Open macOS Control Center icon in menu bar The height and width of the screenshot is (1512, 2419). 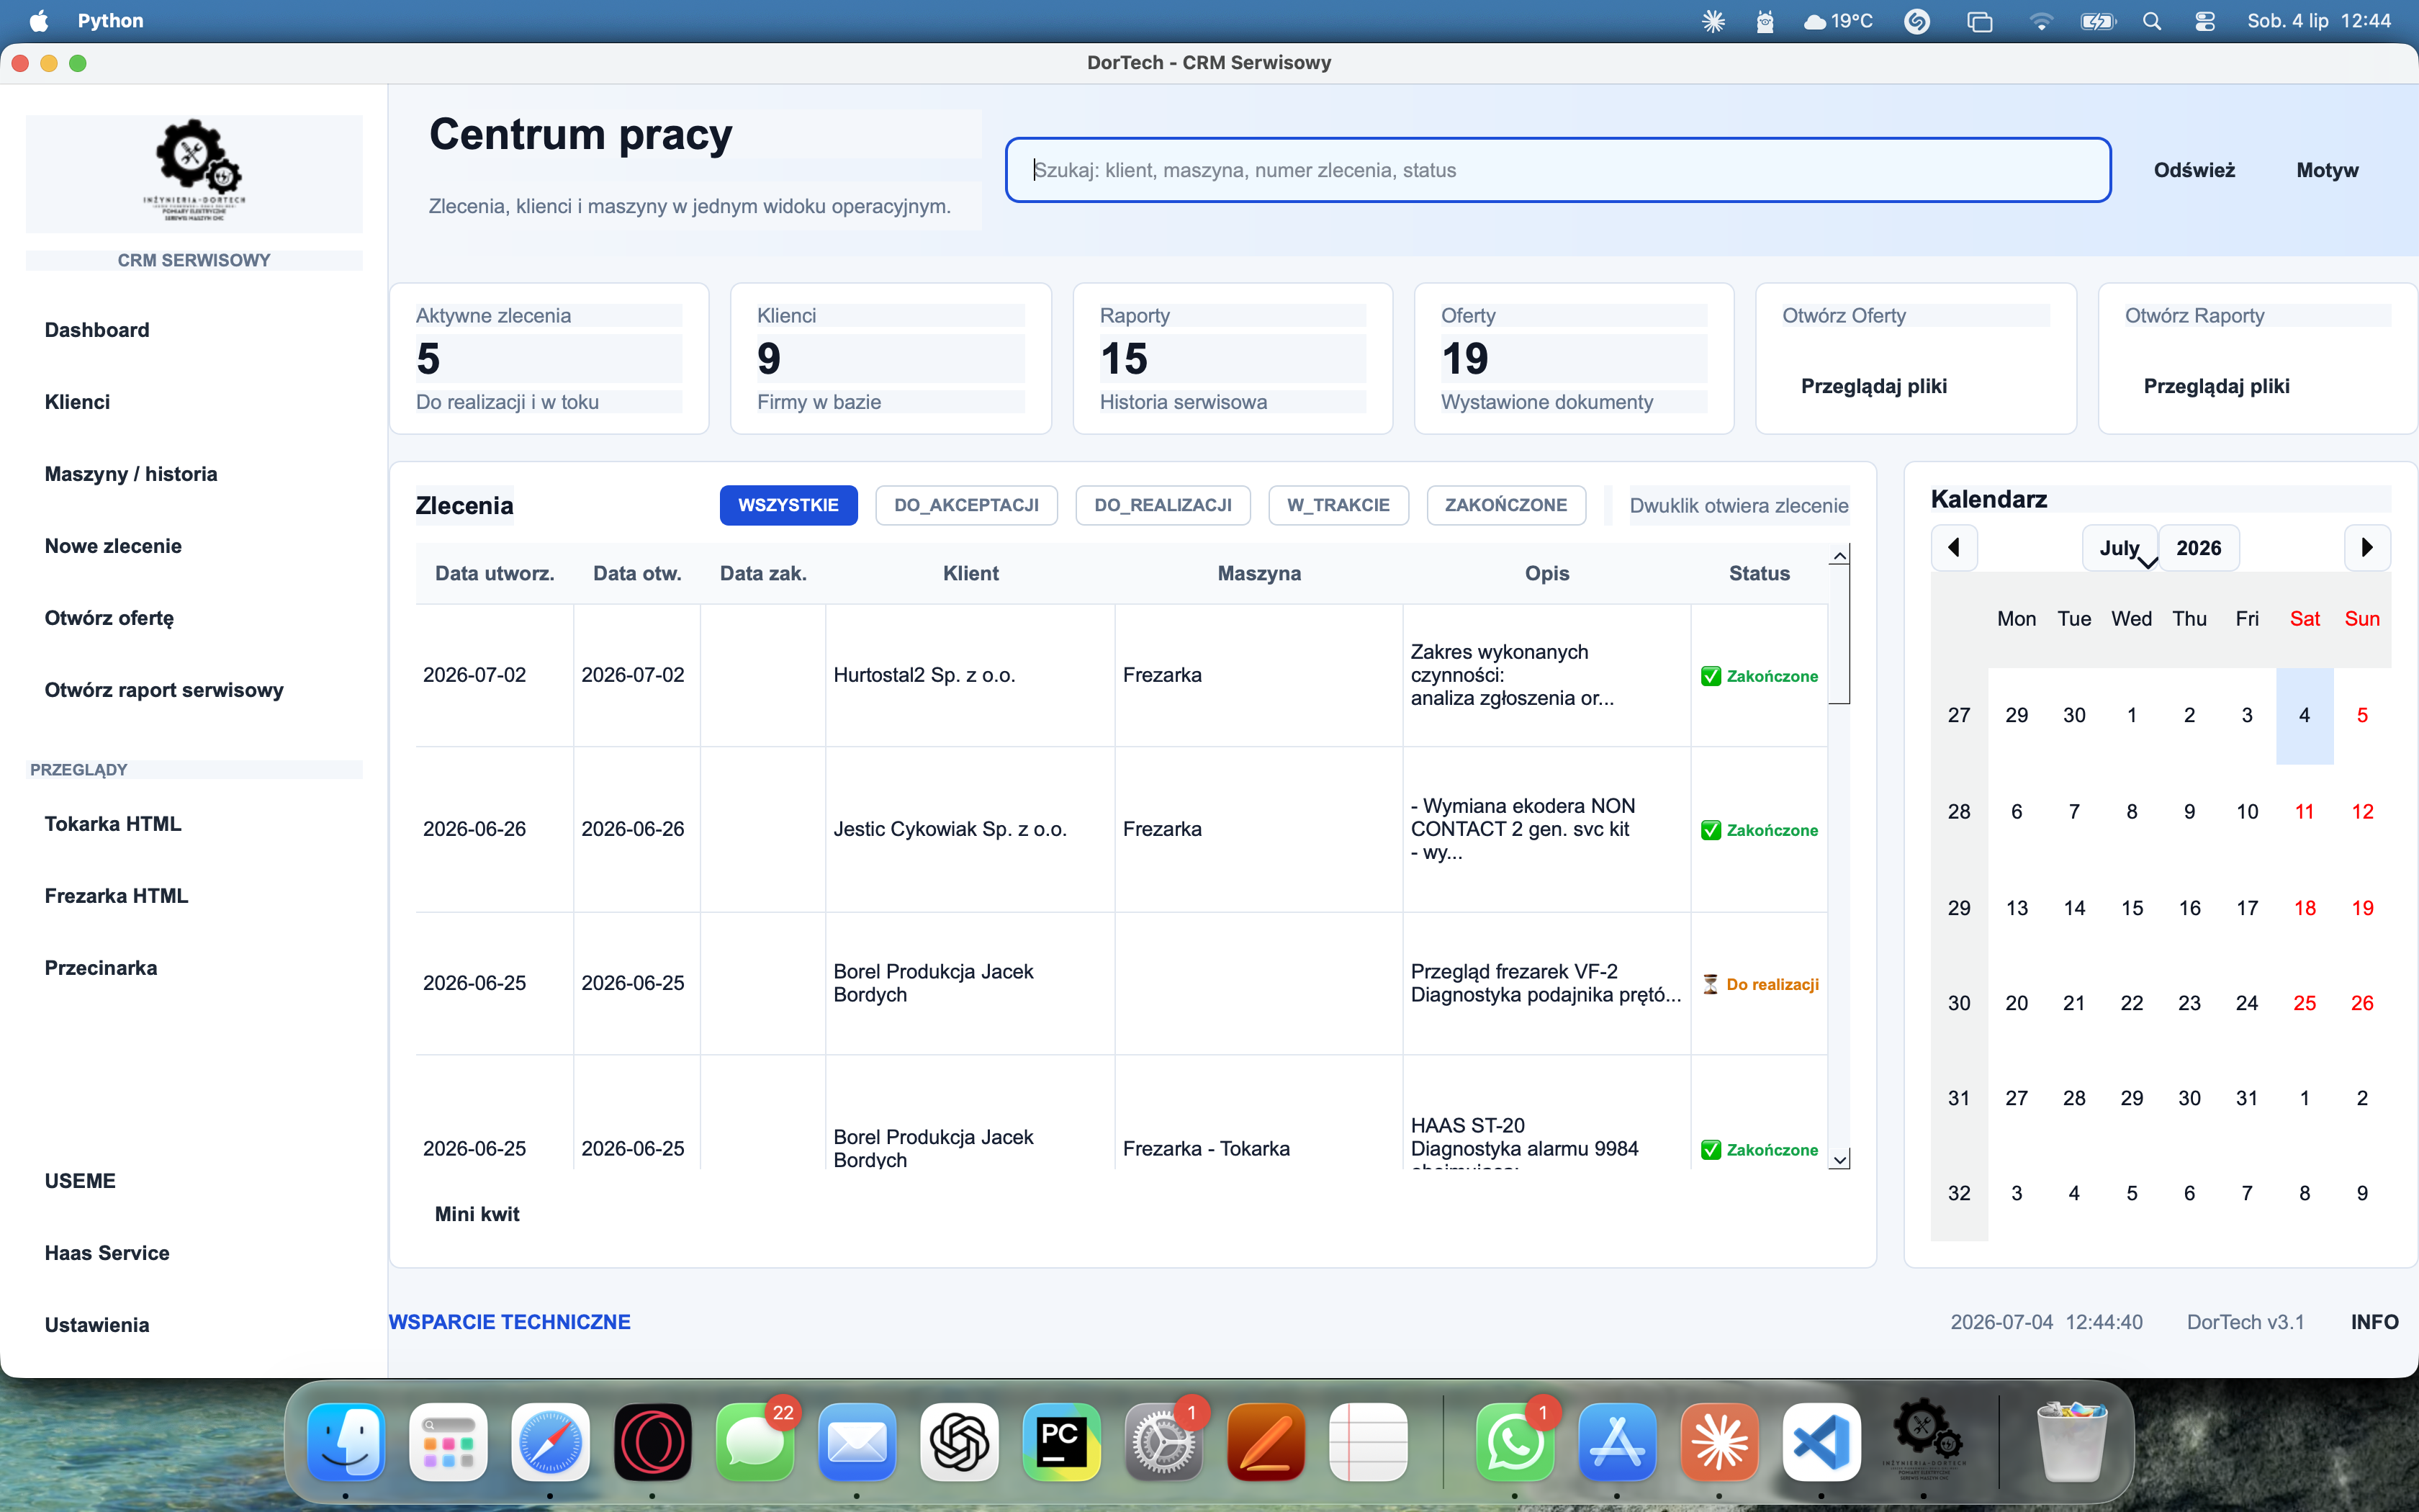(x=2204, y=21)
